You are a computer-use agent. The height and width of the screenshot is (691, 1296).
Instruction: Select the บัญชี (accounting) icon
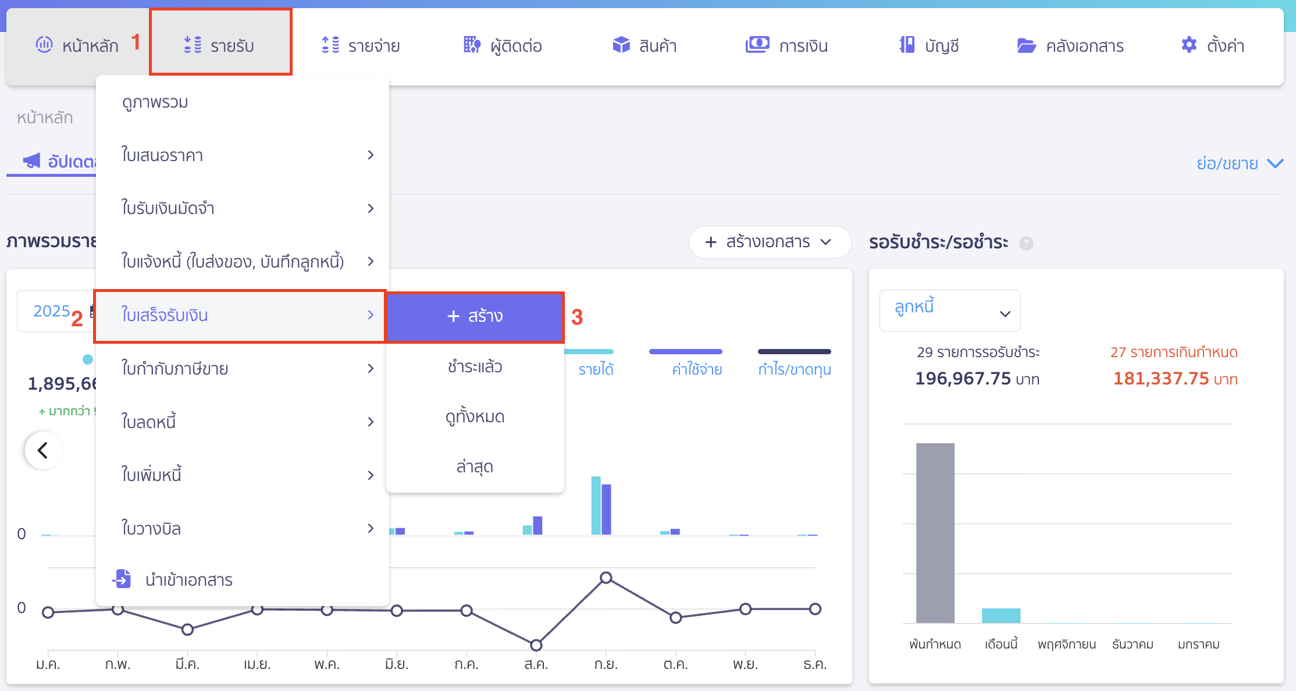click(906, 45)
